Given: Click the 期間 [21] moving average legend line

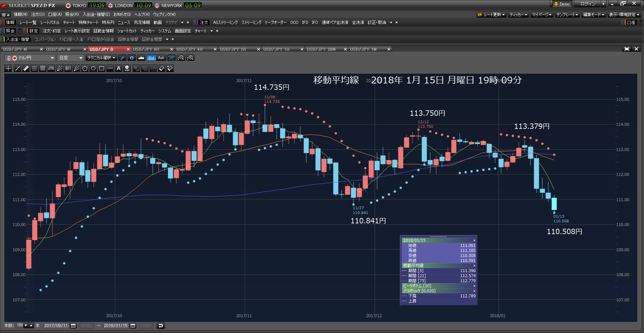Looking at the screenshot, I should click(439, 276).
